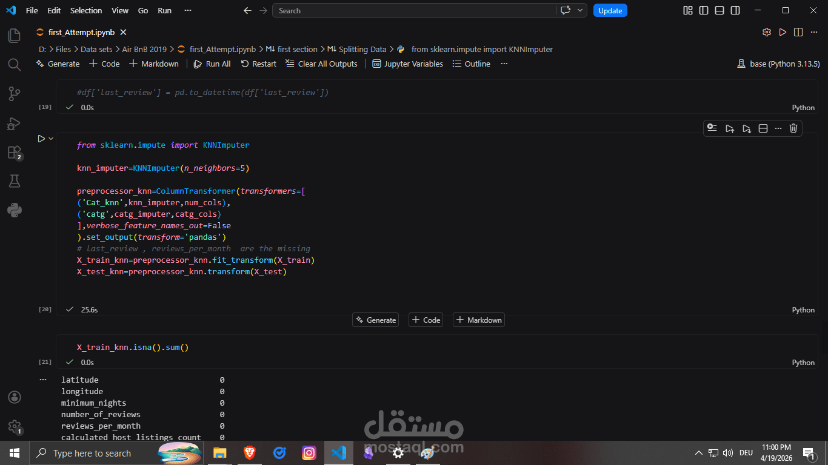This screenshot has width=828, height=465.
Task: Open the Testing flask view
Action: tap(15, 181)
